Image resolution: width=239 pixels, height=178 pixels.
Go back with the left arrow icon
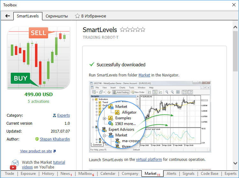[7, 16]
